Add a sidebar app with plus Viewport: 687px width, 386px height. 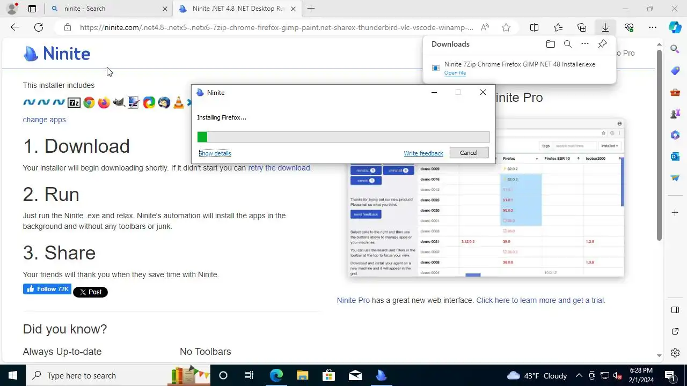[x=675, y=213]
